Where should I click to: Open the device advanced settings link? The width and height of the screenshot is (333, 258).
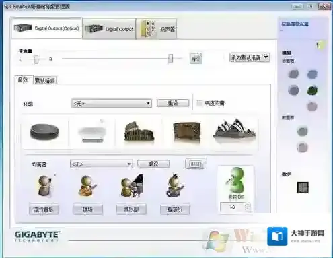(295, 24)
